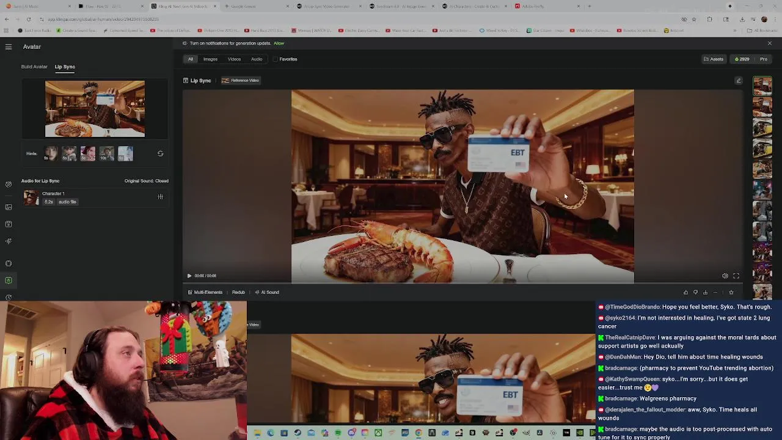The height and width of the screenshot is (440, 782).
Task: Choose the second hint face thumbnail
Action: 69,153
